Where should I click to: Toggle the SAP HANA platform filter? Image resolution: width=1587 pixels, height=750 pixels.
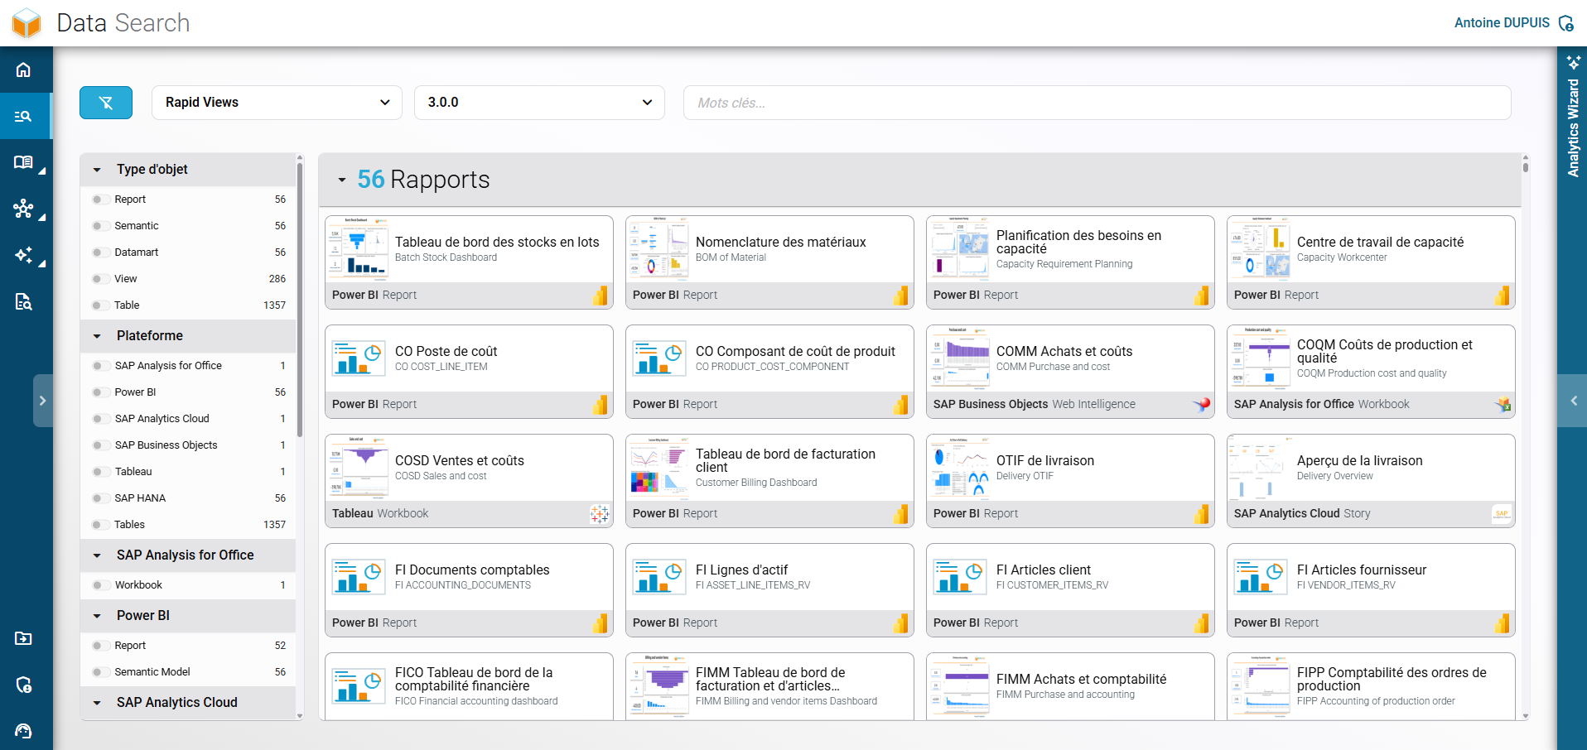[x=101, y=498]
